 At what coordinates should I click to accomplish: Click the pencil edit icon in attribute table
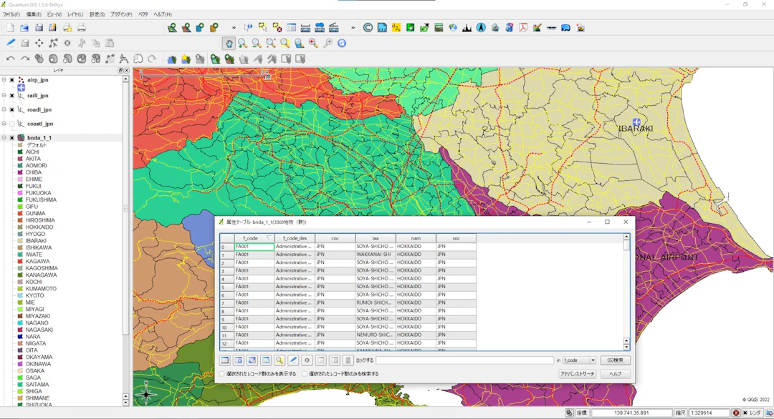(x=293, y=360)
